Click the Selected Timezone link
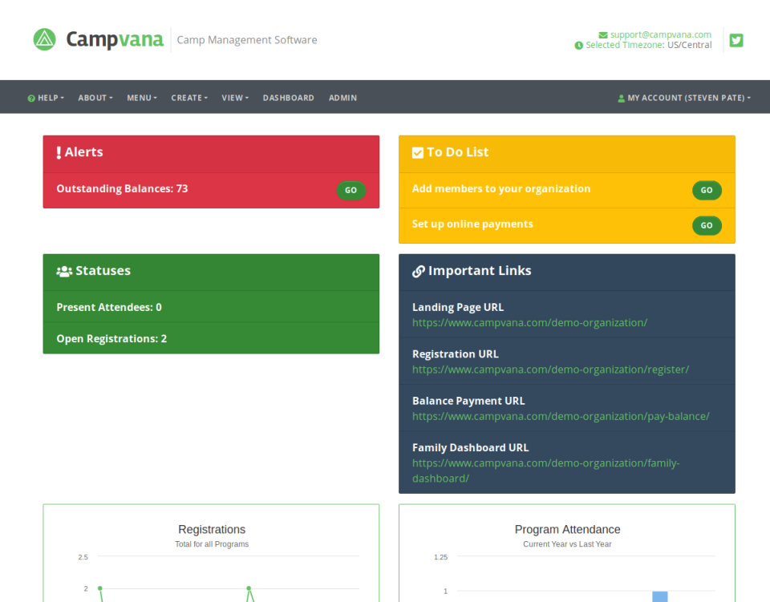The height and width of the screenshot is (602, 770). [x=625, y=45]
